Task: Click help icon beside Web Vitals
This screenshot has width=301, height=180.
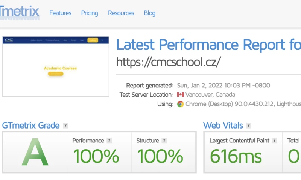Action: point(249,126)
